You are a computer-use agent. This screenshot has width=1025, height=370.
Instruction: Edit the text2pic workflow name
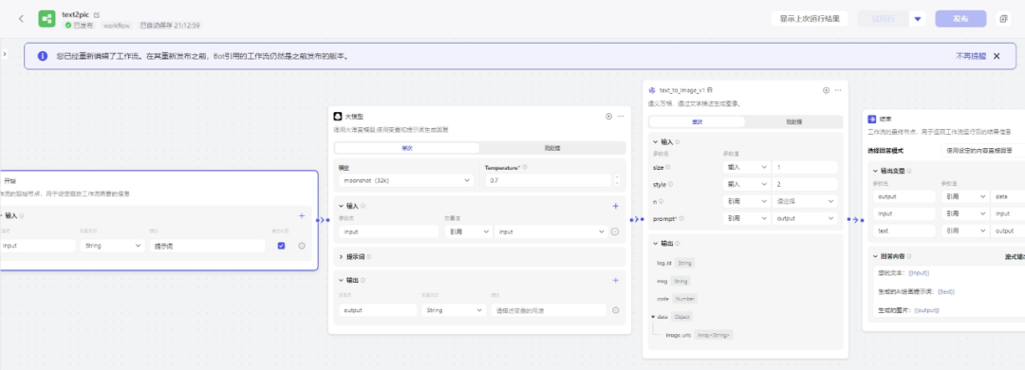tap(98, 14)
